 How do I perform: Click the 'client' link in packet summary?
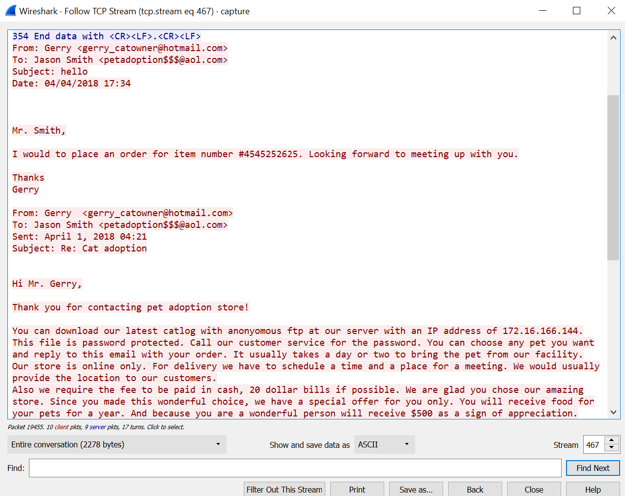click(x=61, y=427)
